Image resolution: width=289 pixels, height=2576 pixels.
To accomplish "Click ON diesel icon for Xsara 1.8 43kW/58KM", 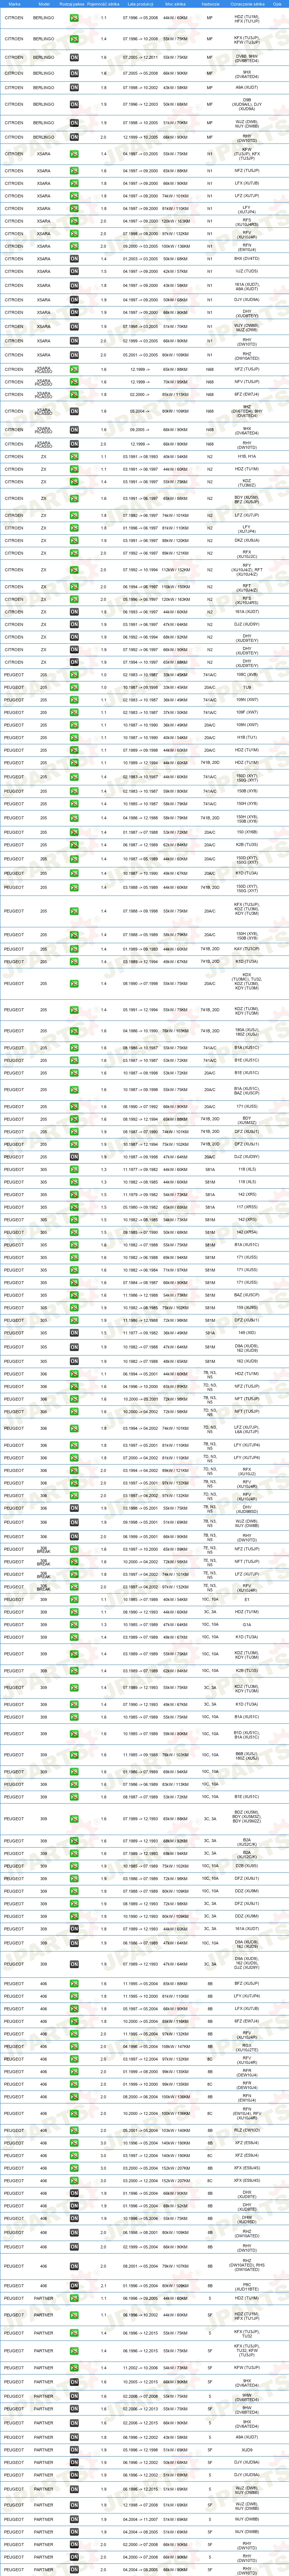I will pos(74,286).
